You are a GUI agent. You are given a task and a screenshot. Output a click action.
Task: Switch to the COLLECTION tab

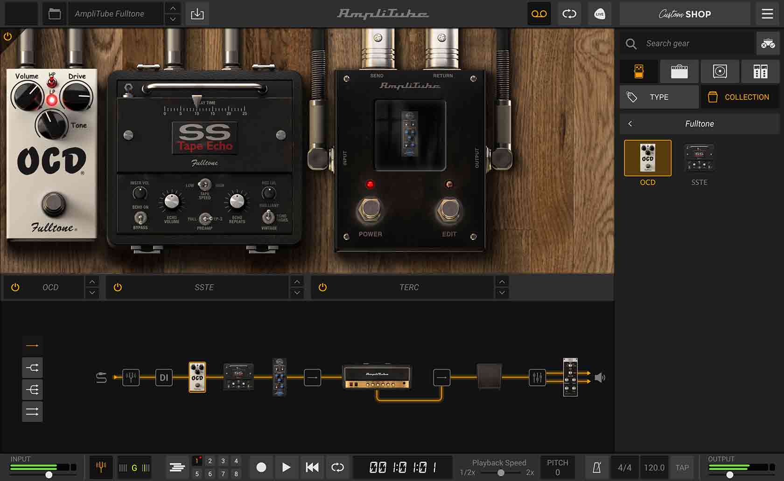pos(740,97)
